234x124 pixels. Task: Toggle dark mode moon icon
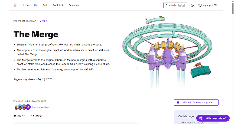point(192,5)
